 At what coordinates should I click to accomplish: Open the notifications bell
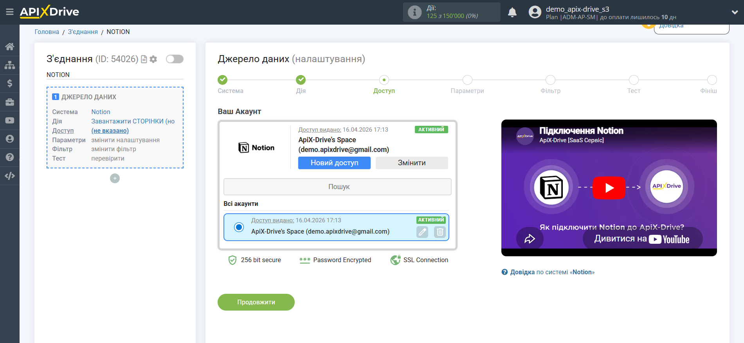pos(512,13)
